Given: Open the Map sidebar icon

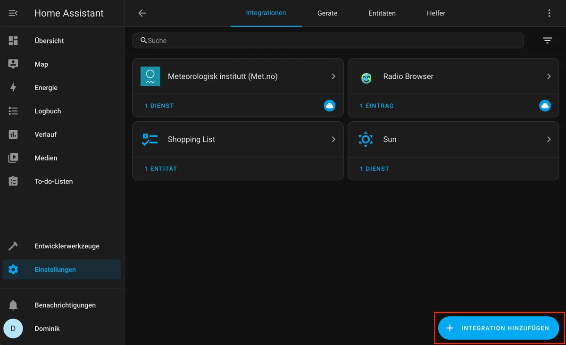Looking at the screenshot, I should click(13, 64).
